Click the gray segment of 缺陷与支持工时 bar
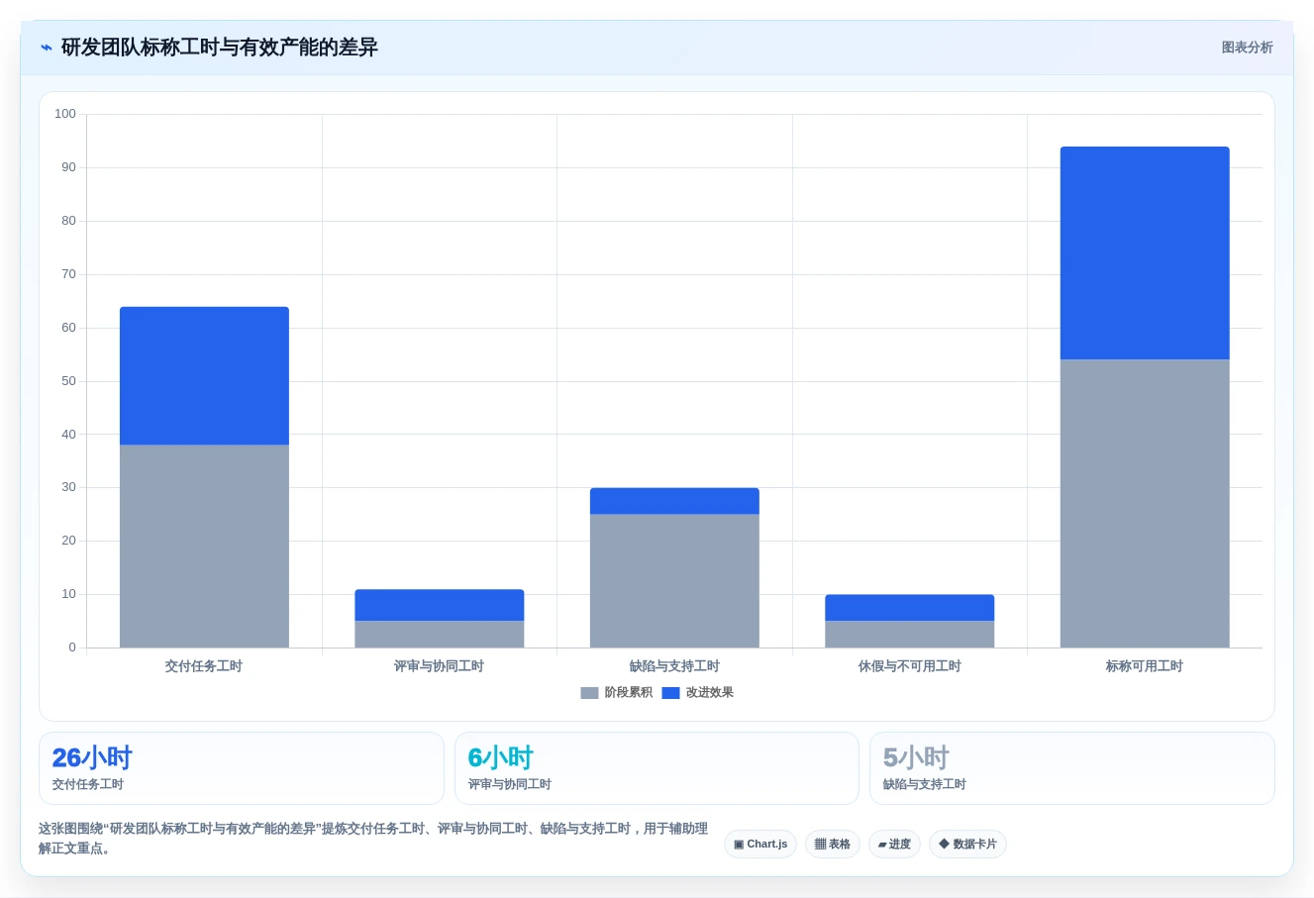The width and height of the screenshot is (1314, 898). [674, 581]
